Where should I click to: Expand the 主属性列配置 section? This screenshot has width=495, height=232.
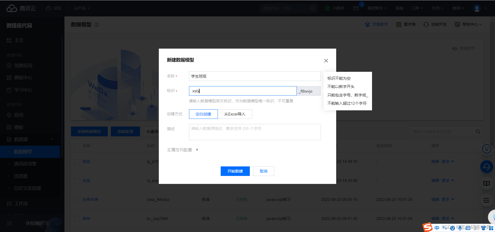tap(183, 150)
